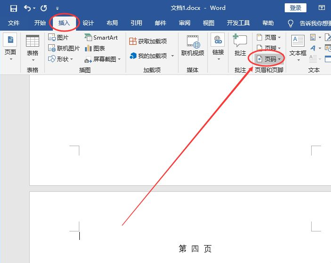Image resolution: width=331 pixels, height=263 pixels.
Task: Insert a picture using 图片 icon
Action: click(x=52, y=38)
